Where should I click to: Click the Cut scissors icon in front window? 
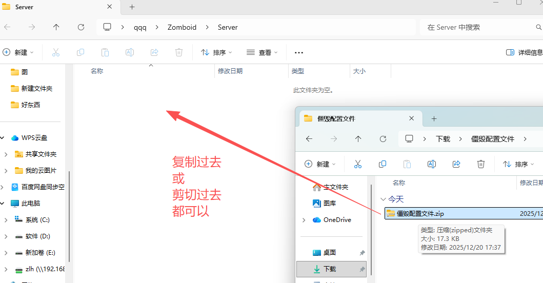[358, 164]
